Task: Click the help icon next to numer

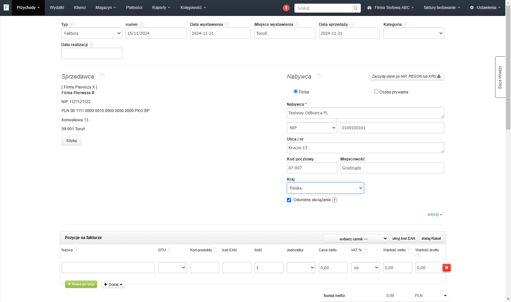Action: tap(142, 25)
